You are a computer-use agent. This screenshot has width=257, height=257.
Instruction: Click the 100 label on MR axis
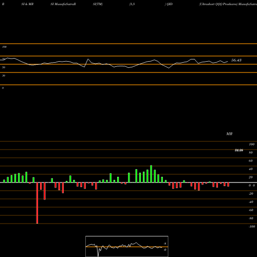pyautogui.click(x=251, y=144)
